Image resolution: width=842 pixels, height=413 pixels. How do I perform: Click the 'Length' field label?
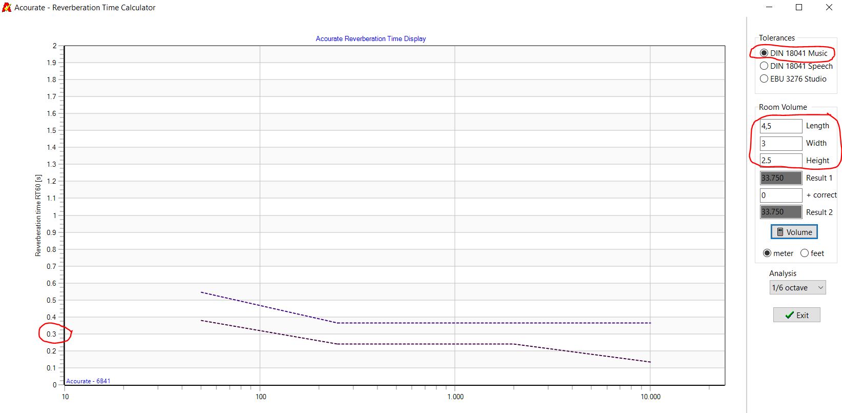point(817,126)
